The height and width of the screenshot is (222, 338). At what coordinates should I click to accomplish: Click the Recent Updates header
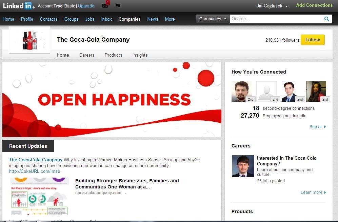(28, 146)
